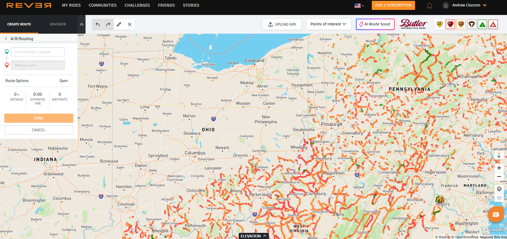
Task: Click the Butler Motorcycle Maps logo
Action: point(413,24)
